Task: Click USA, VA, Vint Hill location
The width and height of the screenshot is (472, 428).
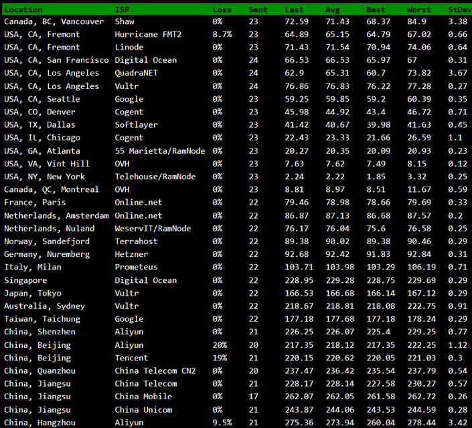Action: (x=47, y=164)
